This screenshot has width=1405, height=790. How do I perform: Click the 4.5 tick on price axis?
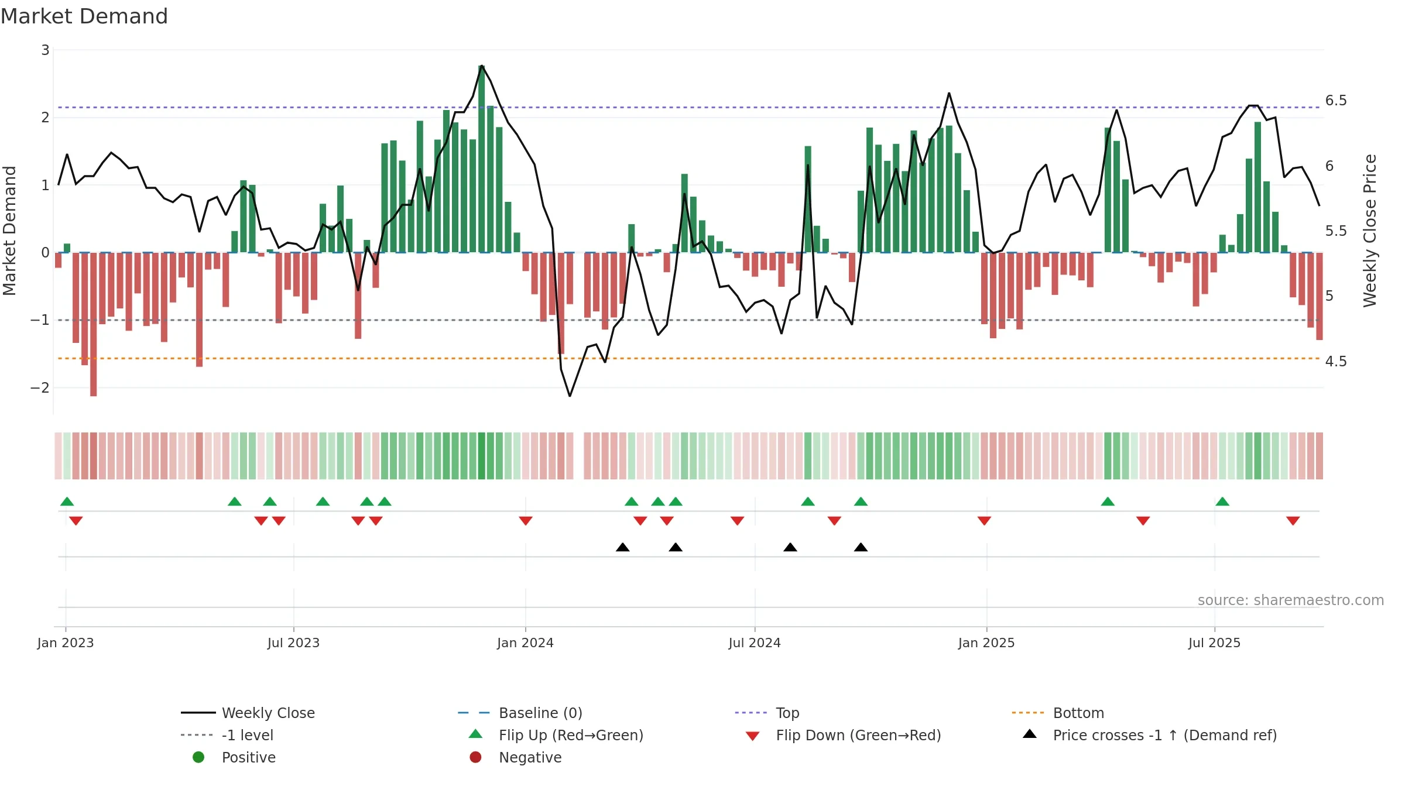click(x=1336, y=362)
